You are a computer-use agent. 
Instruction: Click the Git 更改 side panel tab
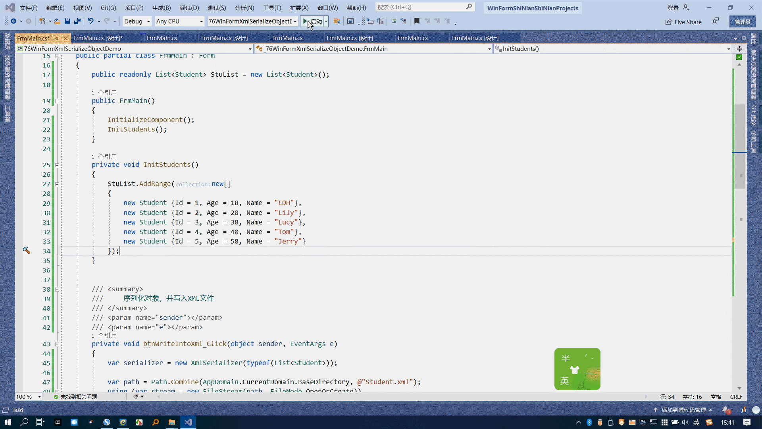coord(753,115)
